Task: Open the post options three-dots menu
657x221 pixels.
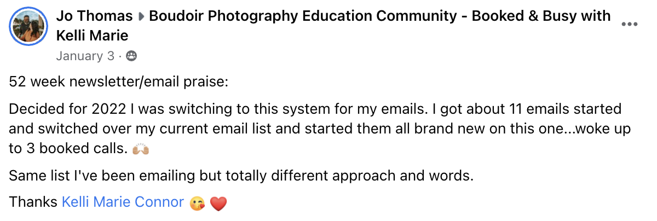Action: [630, 25]
